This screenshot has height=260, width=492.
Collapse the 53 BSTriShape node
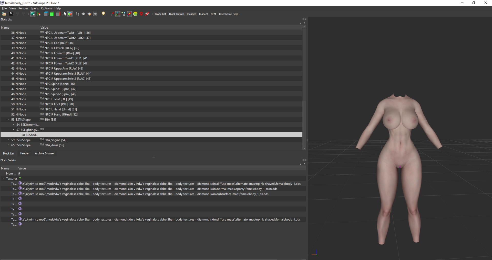(x=8, y=119)
